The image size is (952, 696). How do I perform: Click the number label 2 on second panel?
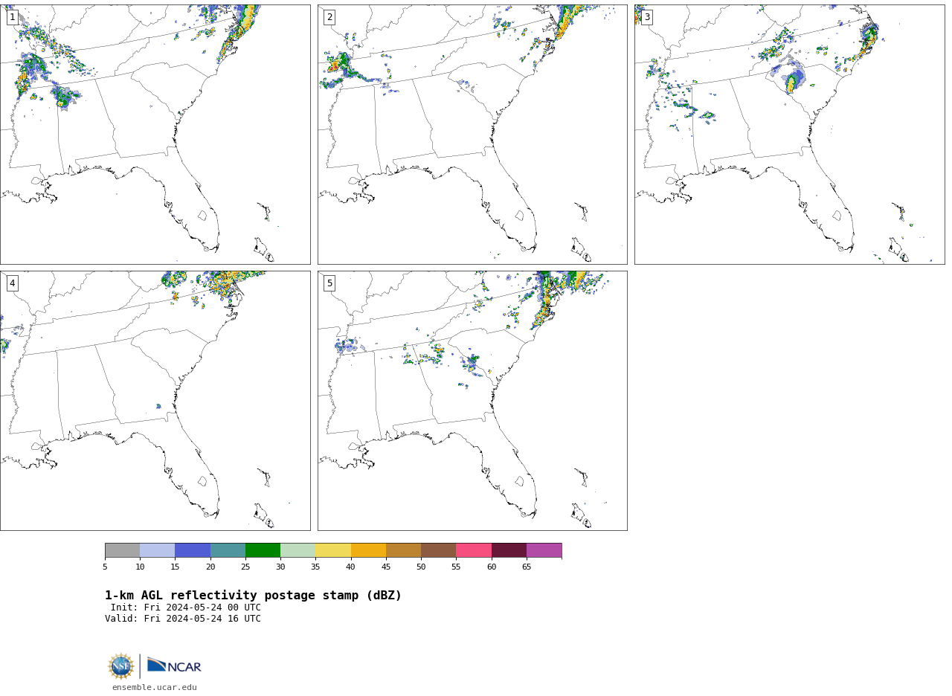point(329,17)
